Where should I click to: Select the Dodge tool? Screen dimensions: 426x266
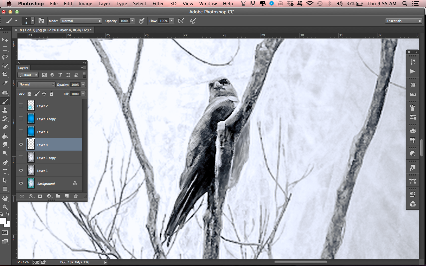(5, 153)
